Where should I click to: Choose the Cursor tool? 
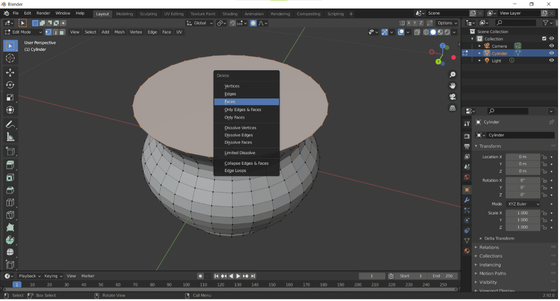pos(10,59)
